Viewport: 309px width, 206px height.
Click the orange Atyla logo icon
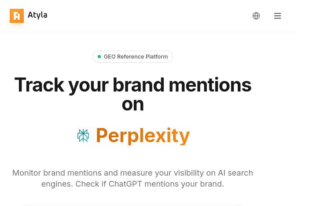(17, 16)
